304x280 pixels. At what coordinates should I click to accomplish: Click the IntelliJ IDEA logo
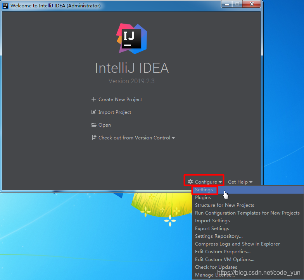pos(132,39)
